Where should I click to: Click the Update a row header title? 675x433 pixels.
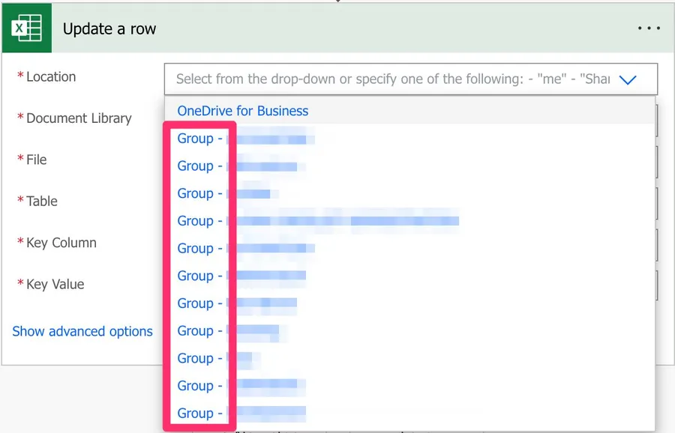tap(109, 29)
